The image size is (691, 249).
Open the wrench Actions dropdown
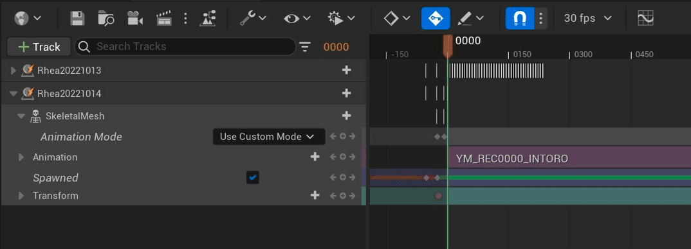click(253, 19)
